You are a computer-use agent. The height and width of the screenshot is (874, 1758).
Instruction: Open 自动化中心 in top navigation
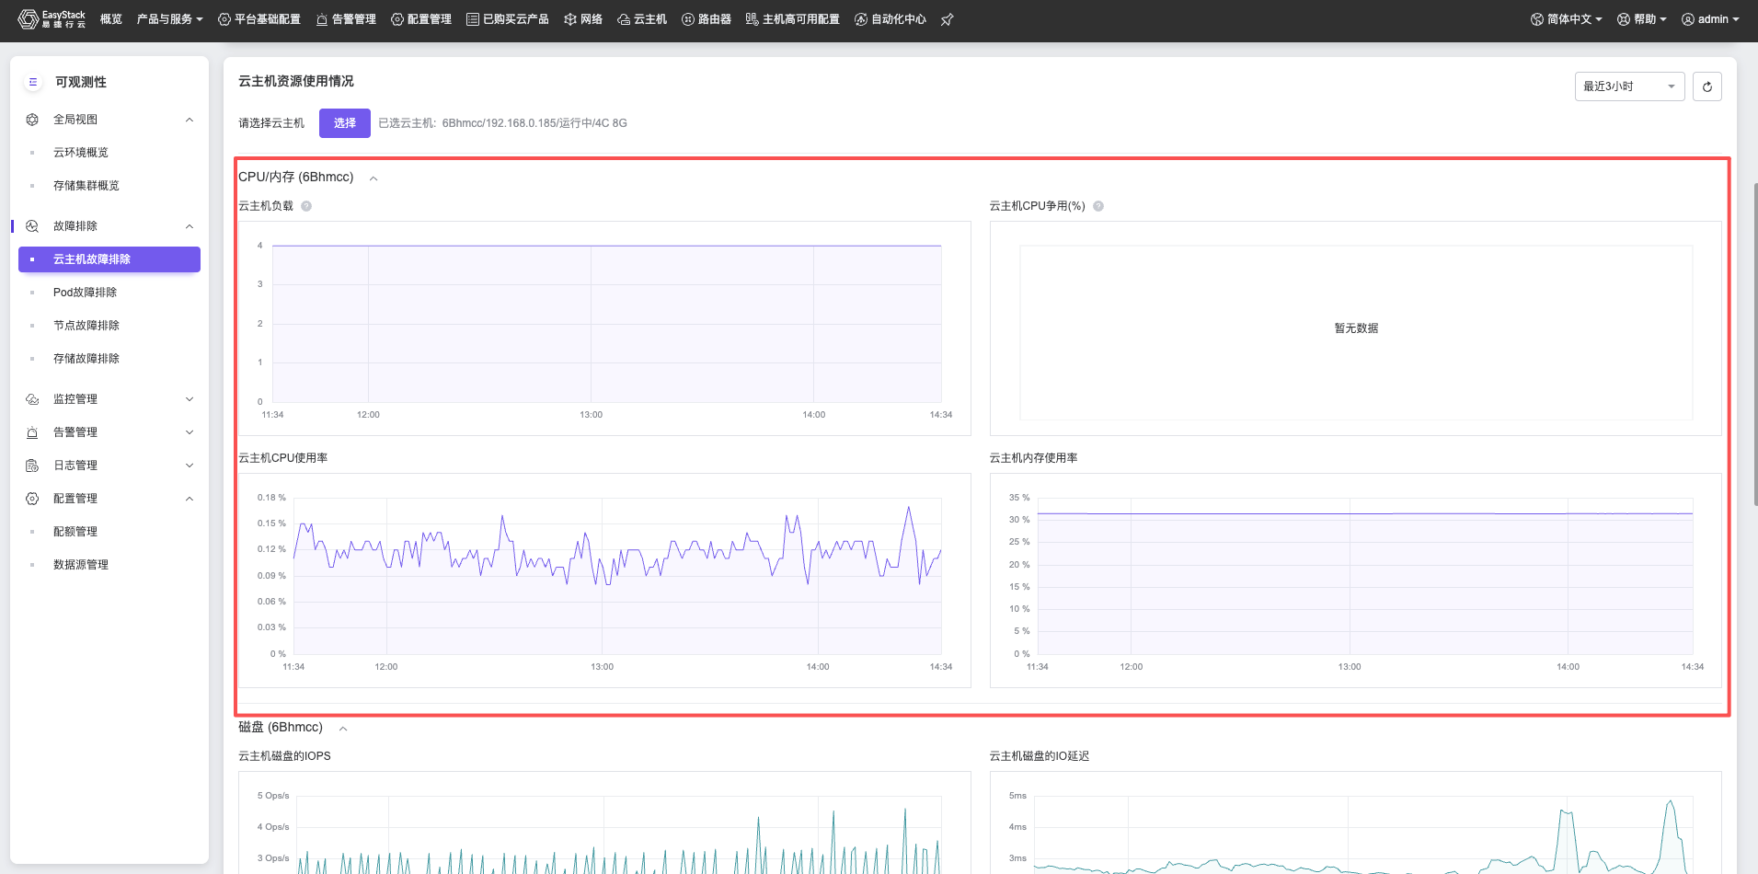890,19
